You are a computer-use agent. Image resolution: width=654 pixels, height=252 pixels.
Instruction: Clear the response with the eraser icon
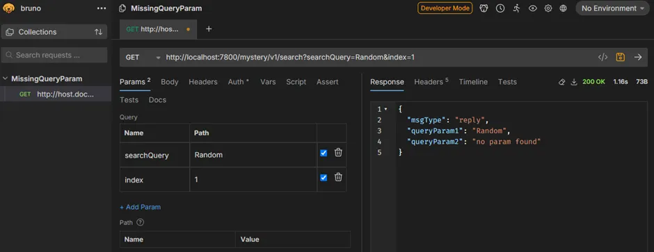click(562, 83)
